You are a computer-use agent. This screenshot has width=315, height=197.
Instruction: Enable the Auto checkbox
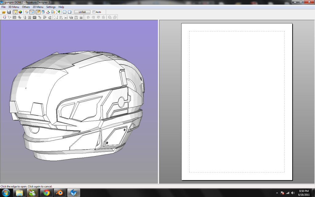click(94, 12)
